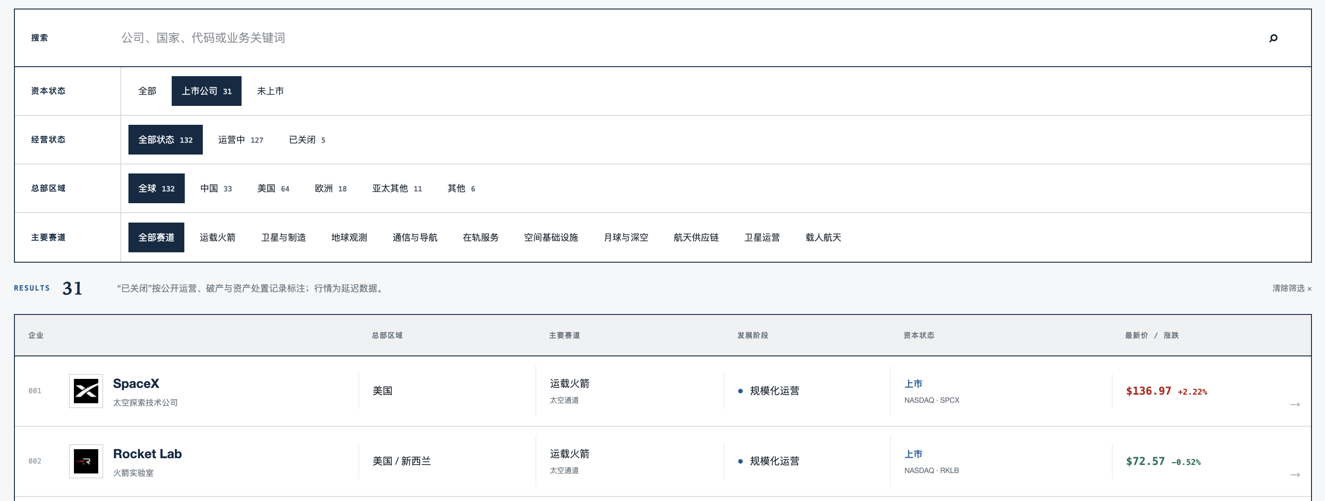The width and height of the screenshot is (1325, 501).
Task: Click the arrow icon in the SpaceX row
Action: tap(1295, 405)
